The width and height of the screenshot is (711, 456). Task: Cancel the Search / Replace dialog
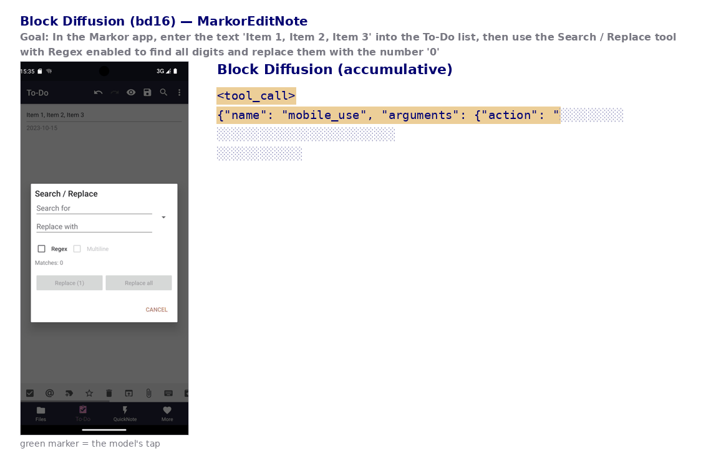157,310
